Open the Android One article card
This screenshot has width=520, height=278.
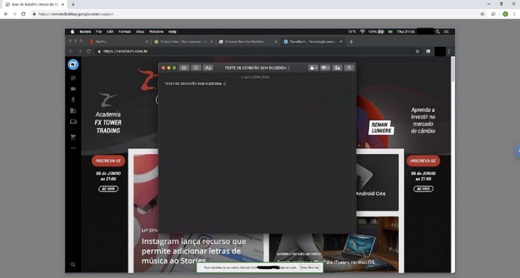[377, 182]
